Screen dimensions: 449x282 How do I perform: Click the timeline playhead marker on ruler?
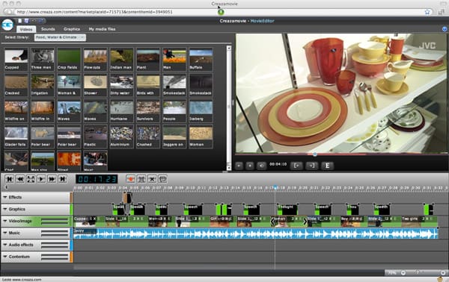click(275, 188)
